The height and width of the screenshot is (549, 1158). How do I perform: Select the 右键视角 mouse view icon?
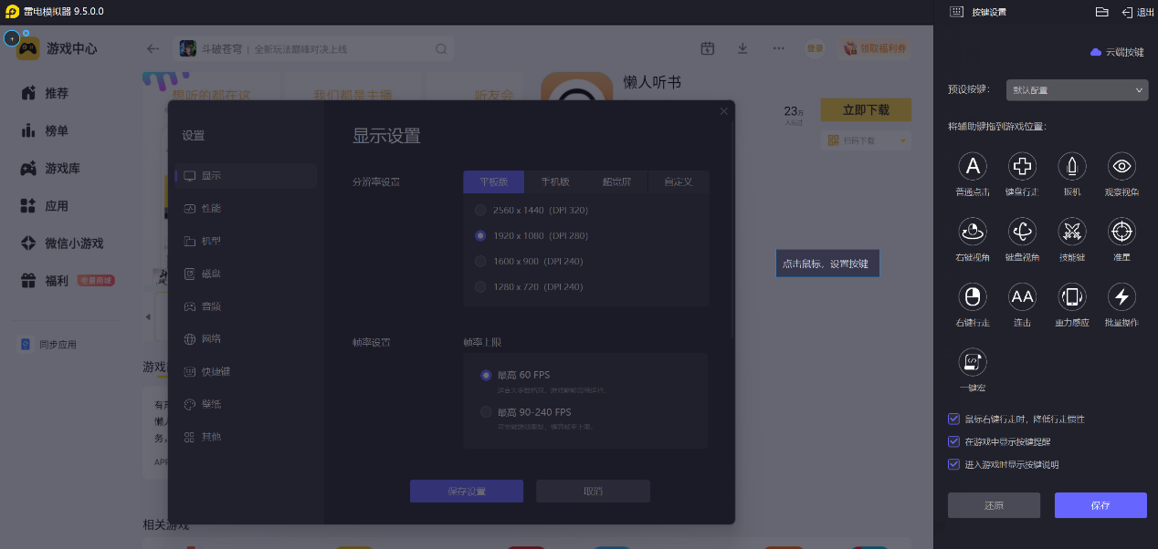click(x=973, y=232)
